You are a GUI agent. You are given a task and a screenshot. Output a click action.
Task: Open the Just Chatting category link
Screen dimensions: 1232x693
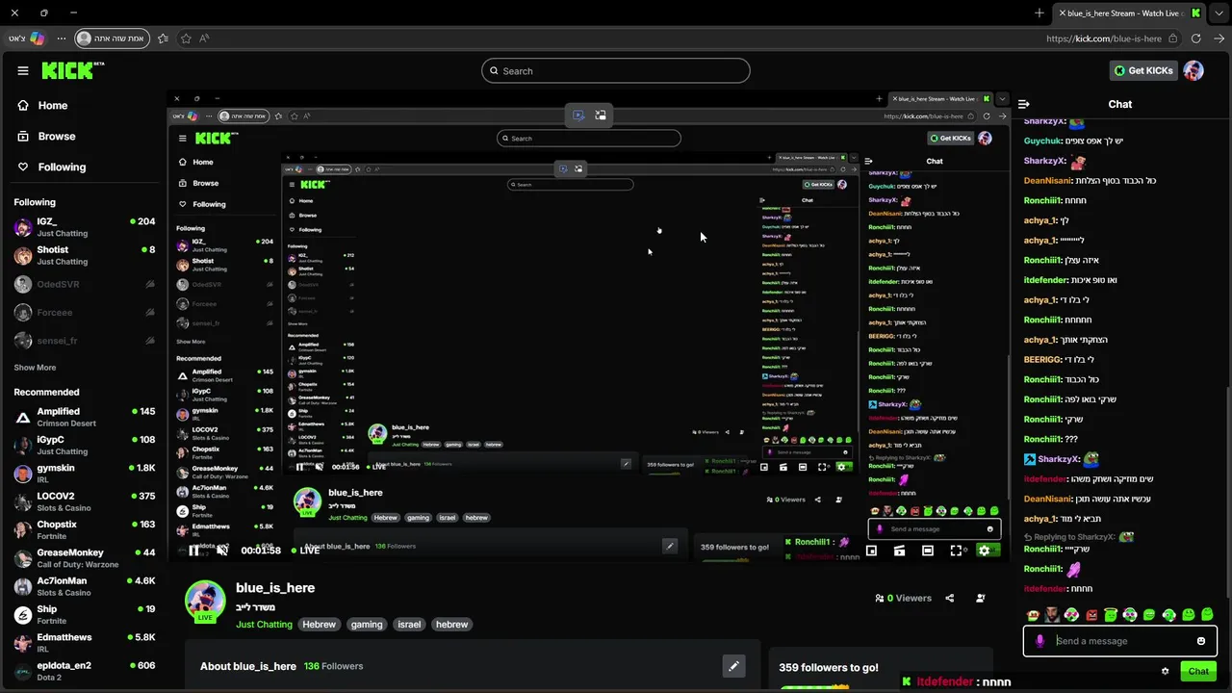click(264, 625)
